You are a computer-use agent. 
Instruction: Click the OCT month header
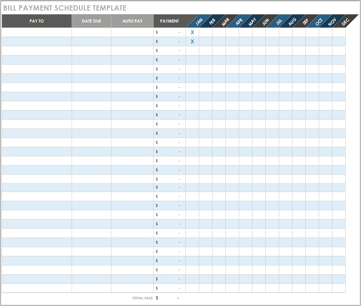[319, 21]
